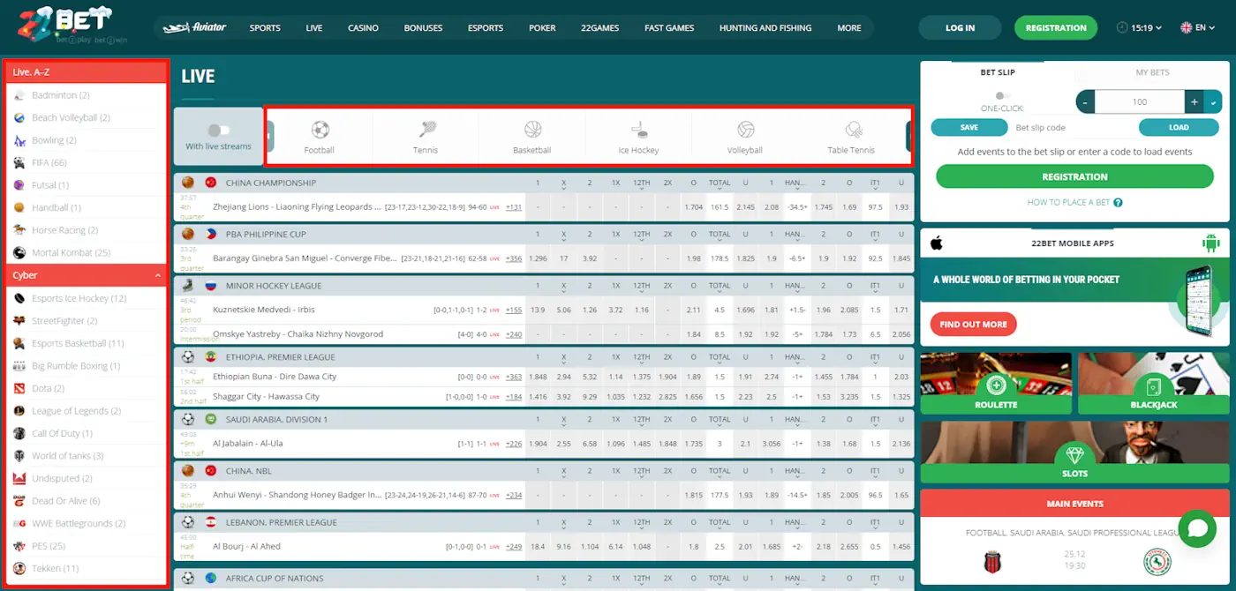This screenshot has height=591, width=1236.
Task: Select the Basketball sport filter icon
Action: (531, 131)
